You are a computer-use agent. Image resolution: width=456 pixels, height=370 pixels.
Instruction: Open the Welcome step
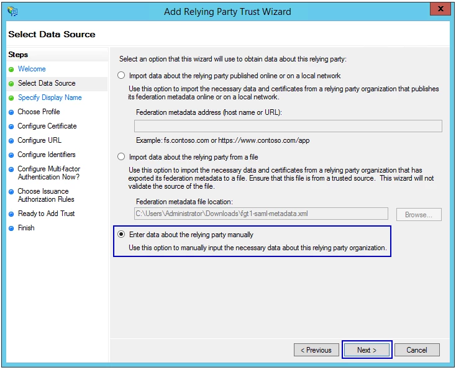[32, 69]
